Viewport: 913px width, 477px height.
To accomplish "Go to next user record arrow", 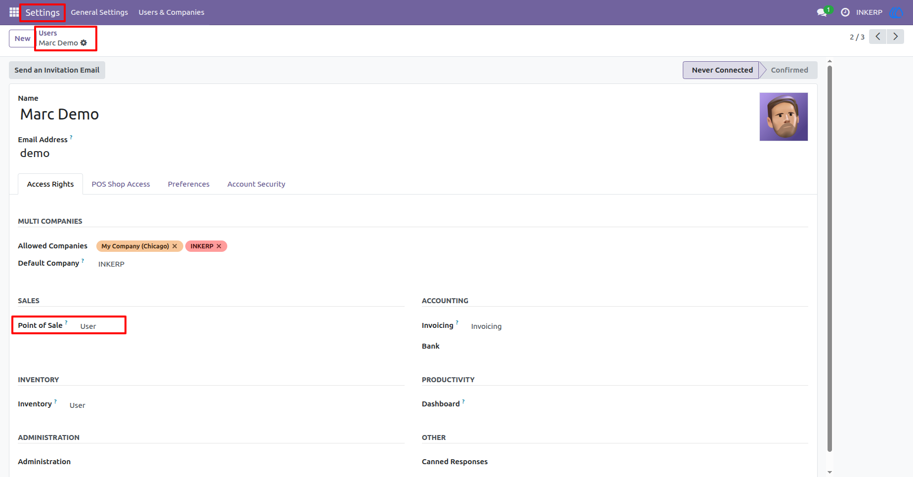I will (895, 37).
